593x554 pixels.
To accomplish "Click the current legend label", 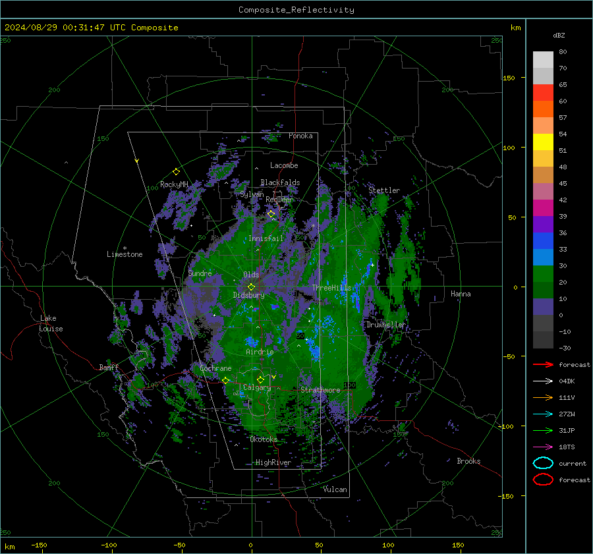I will (x=573, y=463).
